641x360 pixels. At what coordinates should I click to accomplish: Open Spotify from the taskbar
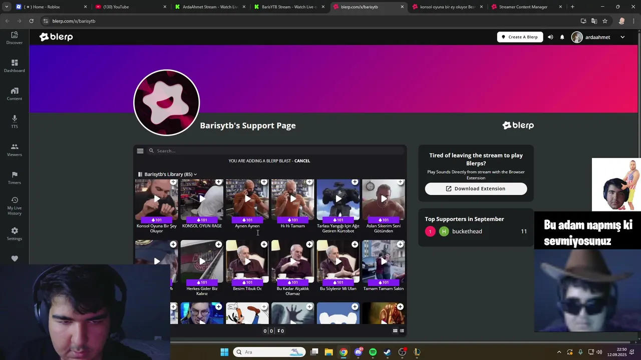373,352
